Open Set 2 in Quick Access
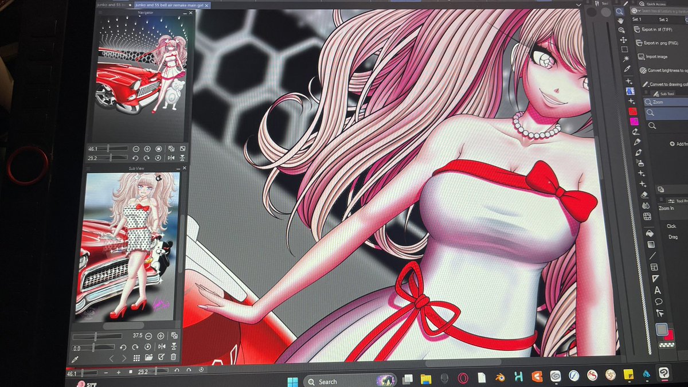The width and height of the screenshot is (688, 387). coord(663,19)
